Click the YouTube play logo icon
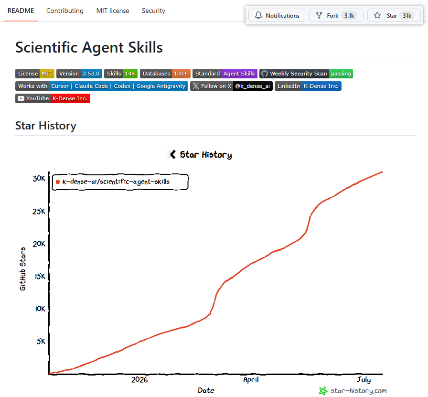The height and width of the screenshot is (397, 428). [x=21, y=98]
